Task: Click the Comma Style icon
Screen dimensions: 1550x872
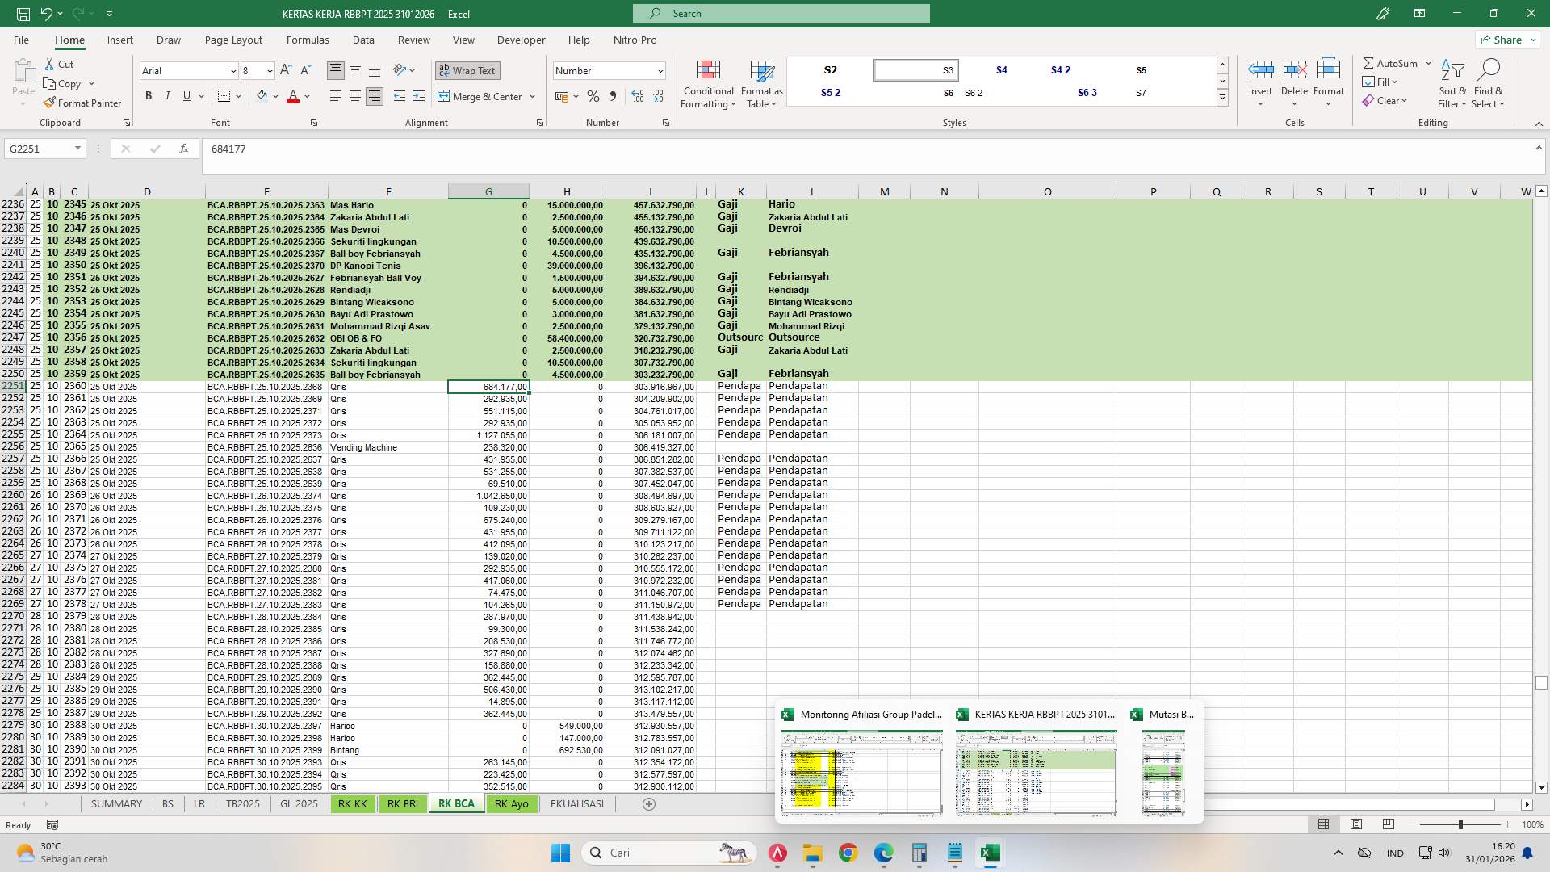Action: [x=613, y=96]
